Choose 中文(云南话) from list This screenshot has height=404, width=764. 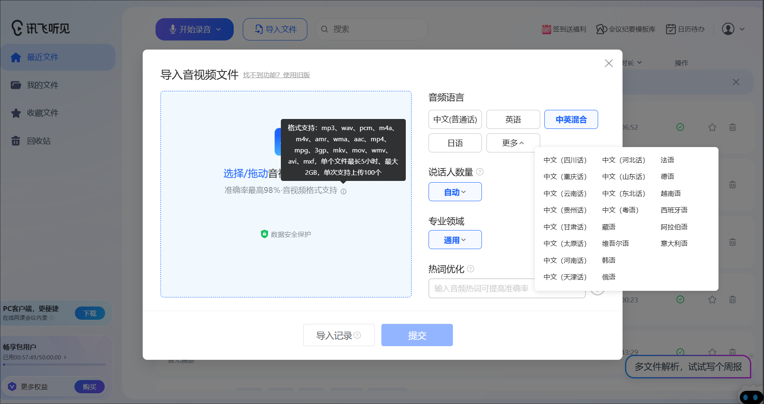(565, 193)
